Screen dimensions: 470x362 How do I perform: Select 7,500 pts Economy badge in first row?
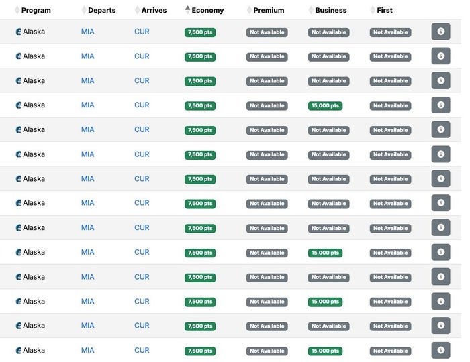click(x=200, y=32)
